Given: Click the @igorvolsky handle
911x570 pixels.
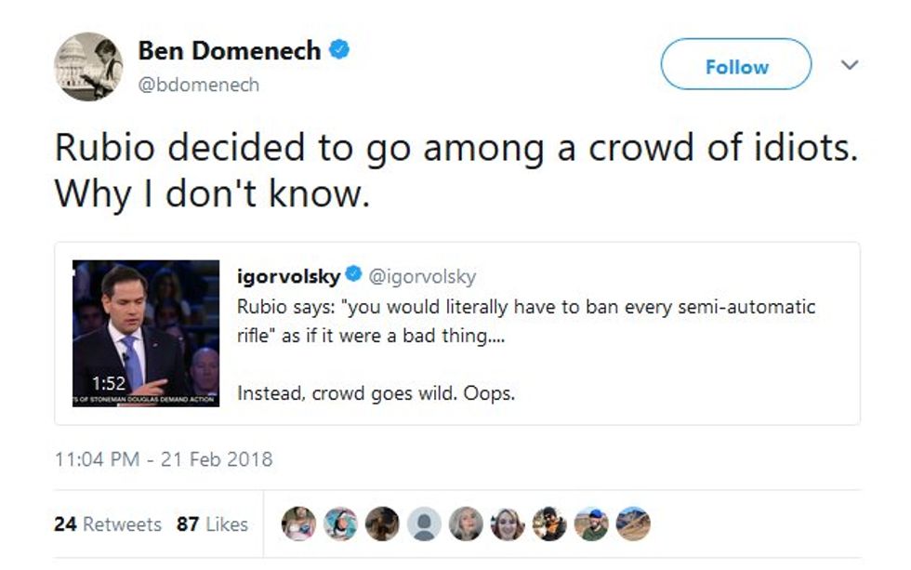Looking at the screenshot, I should pos(422,276).
